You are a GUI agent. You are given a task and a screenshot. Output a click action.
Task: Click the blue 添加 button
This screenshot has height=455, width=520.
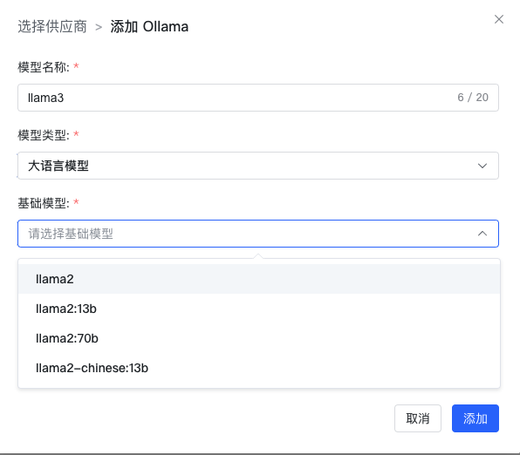[x=476, y=418]
